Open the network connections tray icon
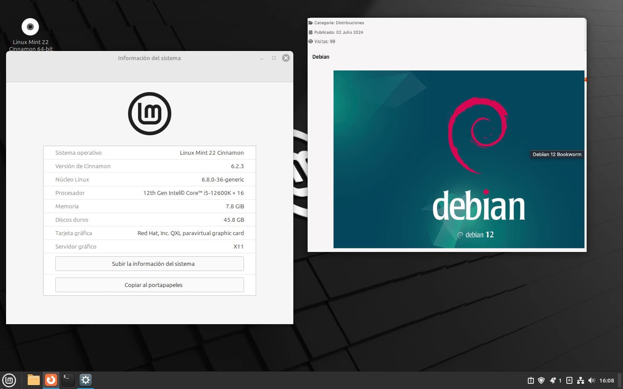Viewport: 623px width, 389px height. (581, 380)
